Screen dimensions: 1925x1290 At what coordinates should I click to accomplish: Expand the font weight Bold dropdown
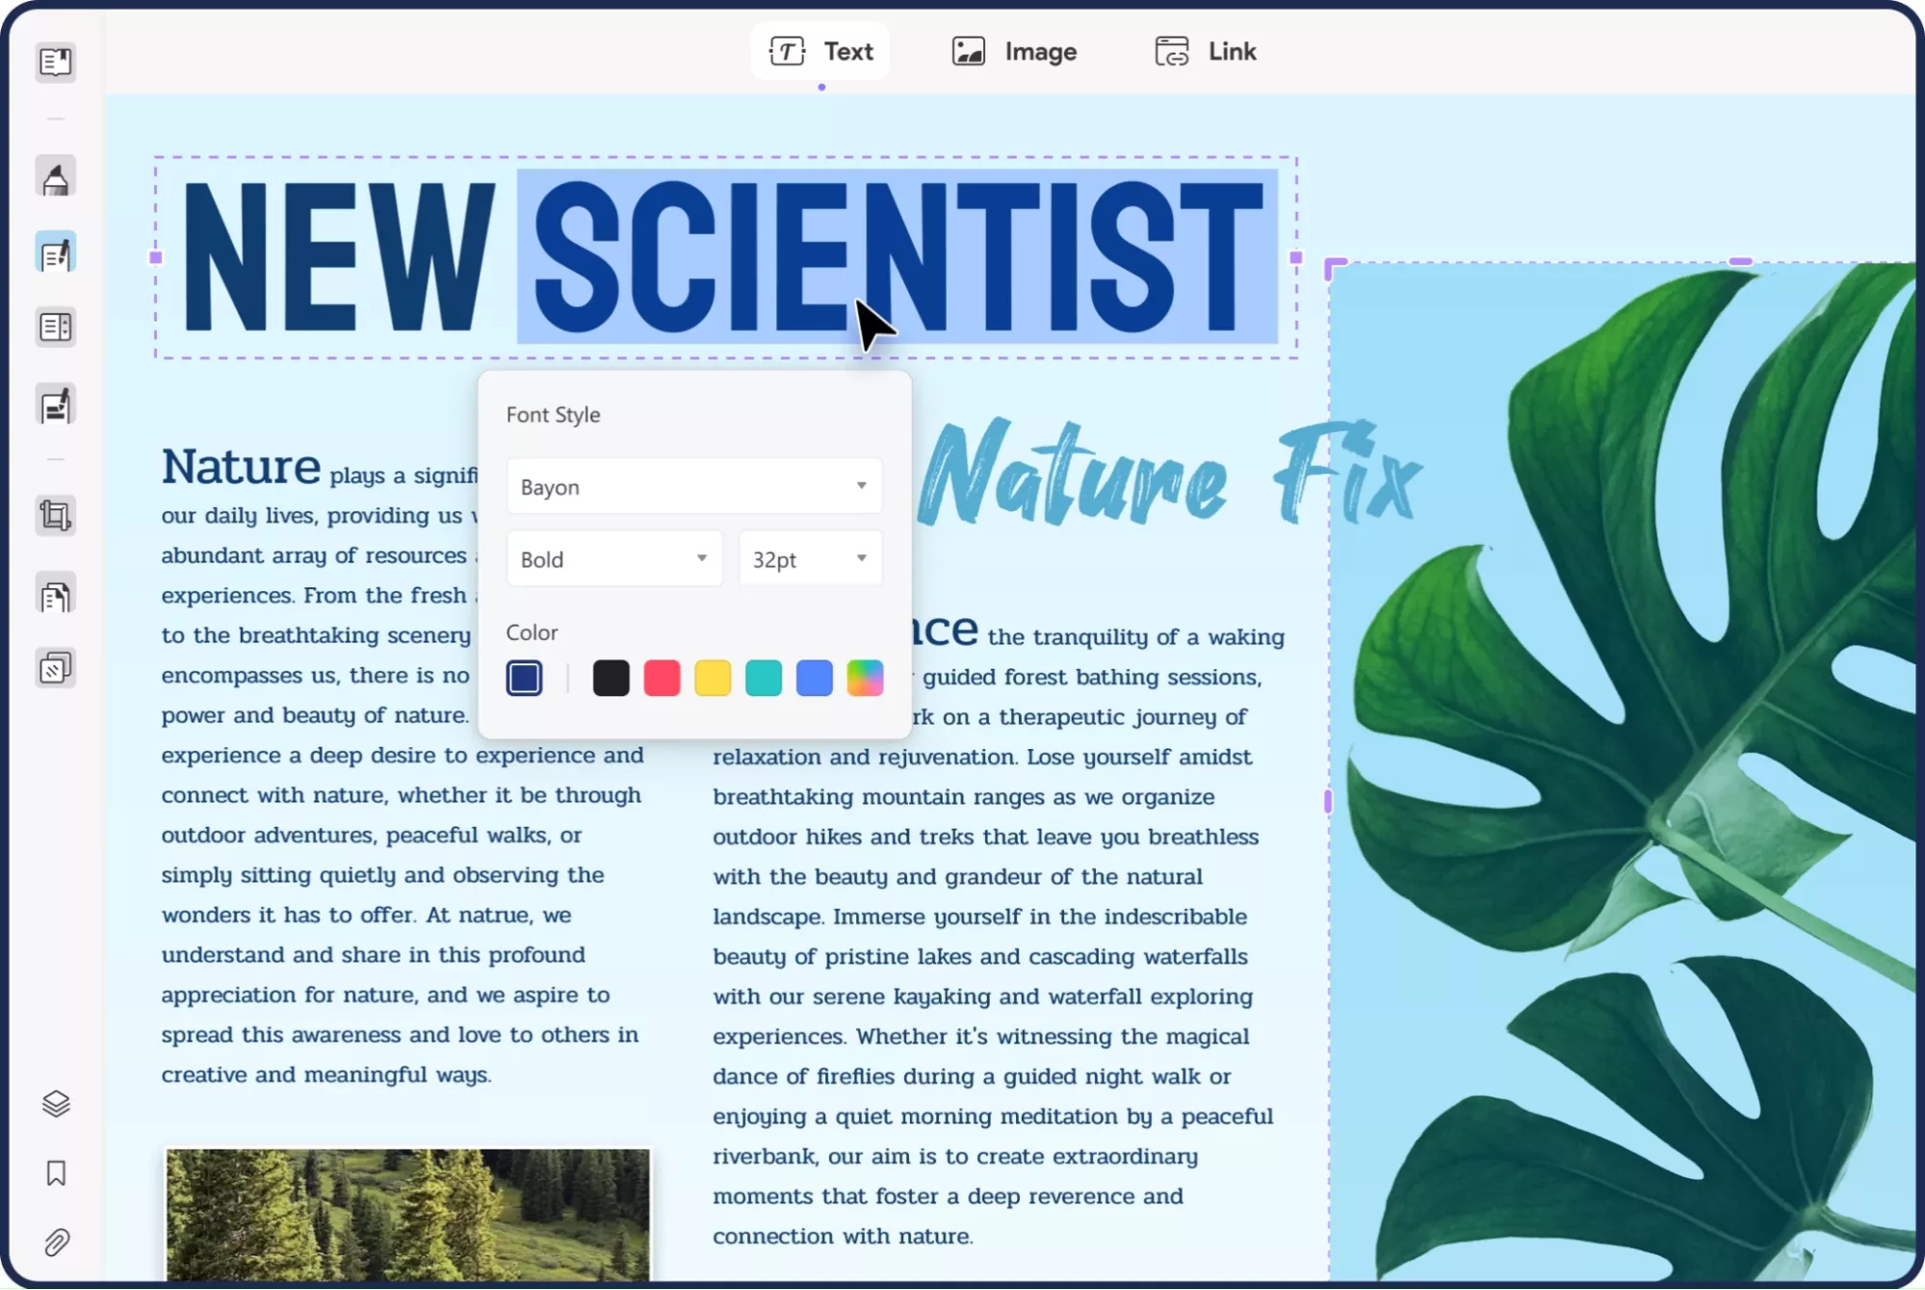point(703,558)
